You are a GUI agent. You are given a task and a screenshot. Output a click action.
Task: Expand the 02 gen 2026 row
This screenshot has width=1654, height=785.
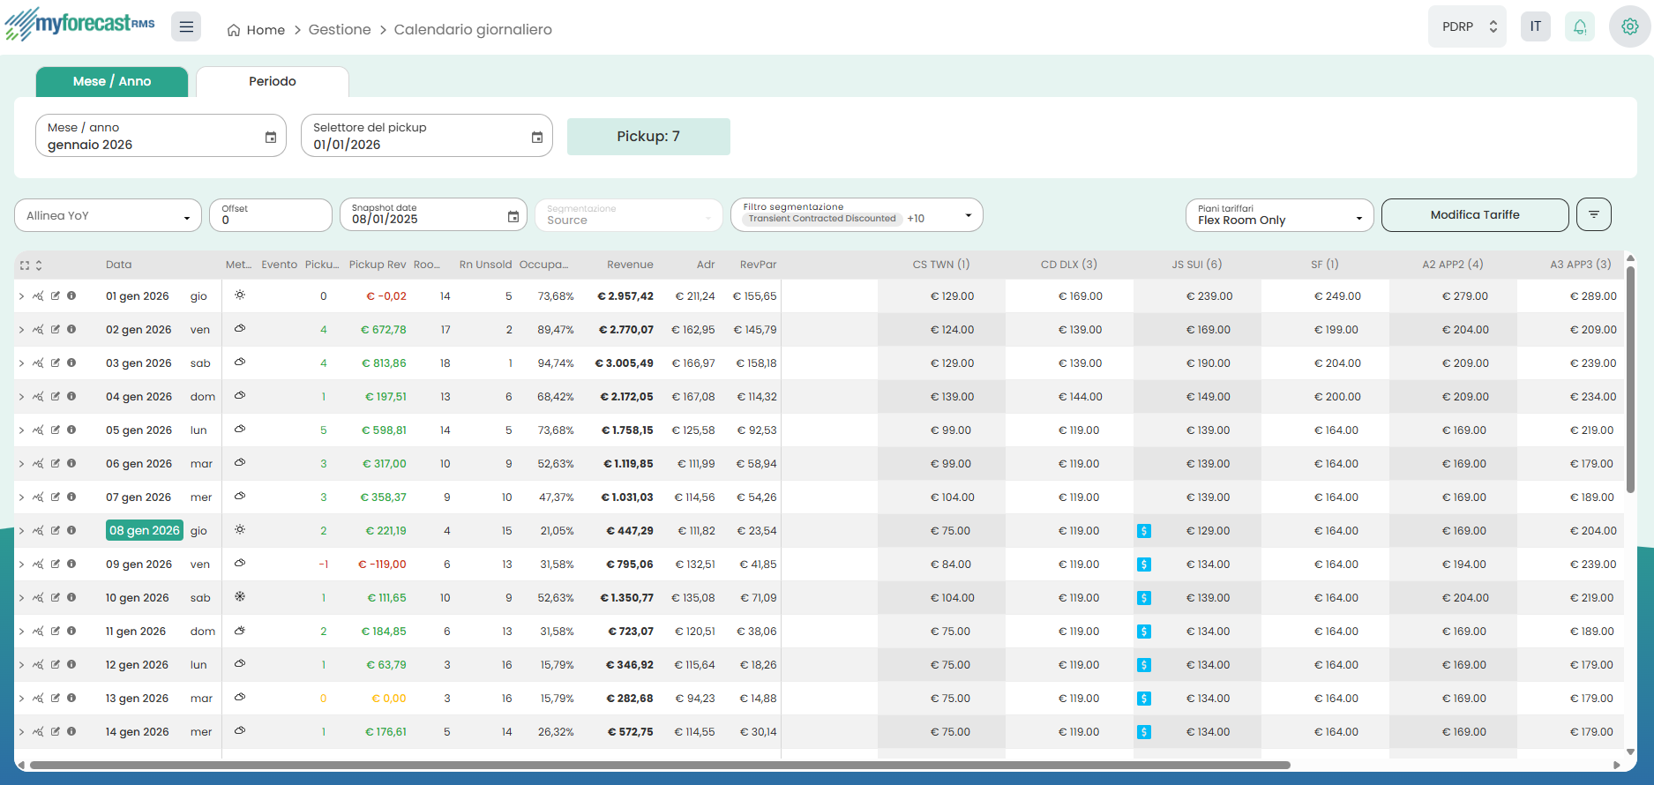21,330
